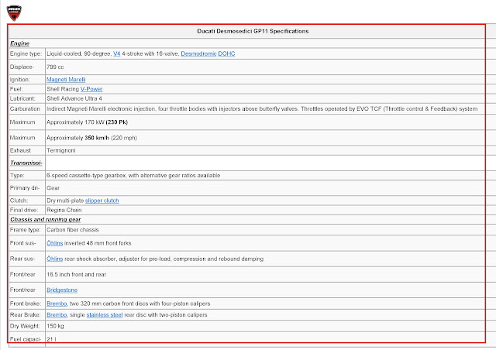This screenshot has width=496, height=350.
Task: Click the Approximately 350 km/h speed value
Action: point(91,138)
